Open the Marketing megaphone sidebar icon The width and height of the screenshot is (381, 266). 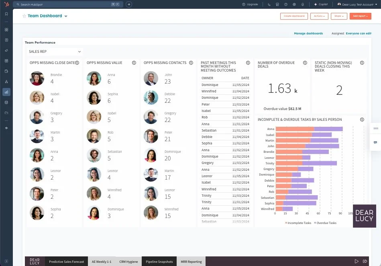click(6, 50)
